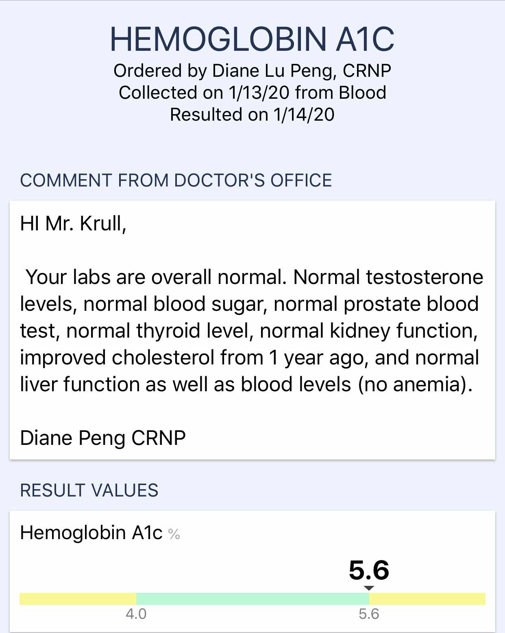
Task: Tap the 'liver function as well as blood levels' line
Action: pos(246,385)
